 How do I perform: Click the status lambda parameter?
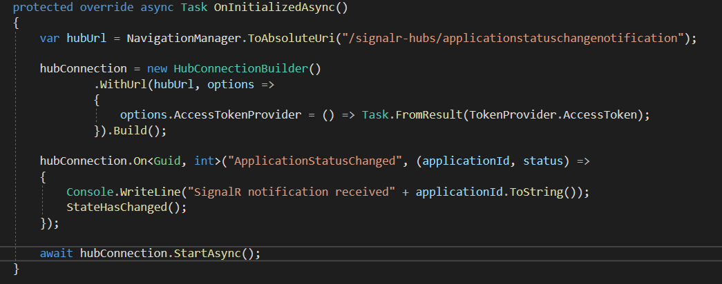(543, 161)
